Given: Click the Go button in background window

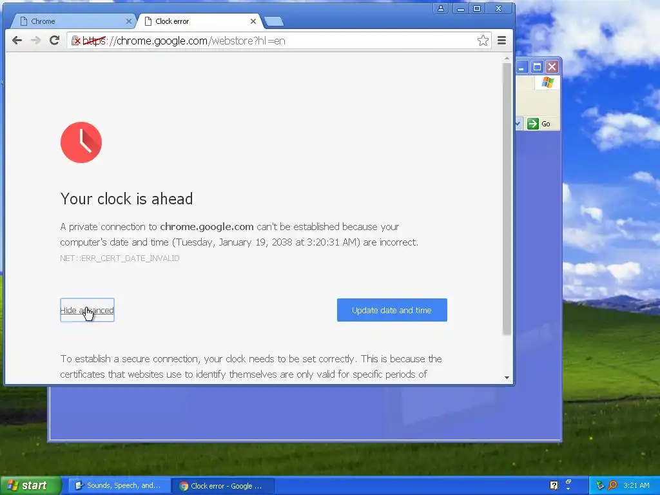Looking at the screenshot, I should (539, 124).
